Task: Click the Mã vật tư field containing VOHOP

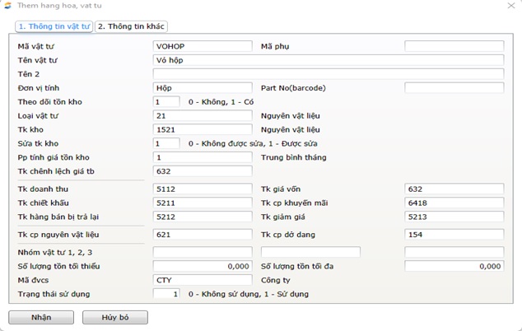Action: [203, 46]
